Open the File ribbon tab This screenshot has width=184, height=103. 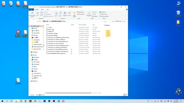coord(31,10)
